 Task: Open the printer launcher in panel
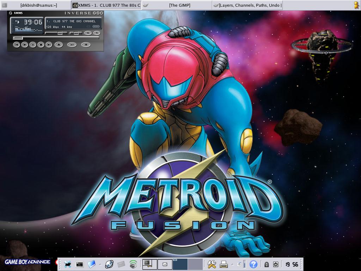tap(224, 264)
